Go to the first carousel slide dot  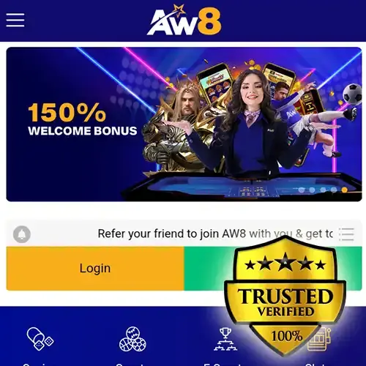pos(302,190)
